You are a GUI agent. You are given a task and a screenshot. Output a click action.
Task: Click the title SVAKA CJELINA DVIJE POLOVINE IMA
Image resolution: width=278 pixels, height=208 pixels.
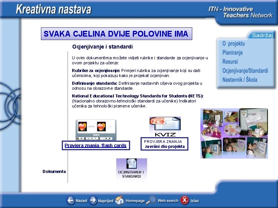click(117, 34)
